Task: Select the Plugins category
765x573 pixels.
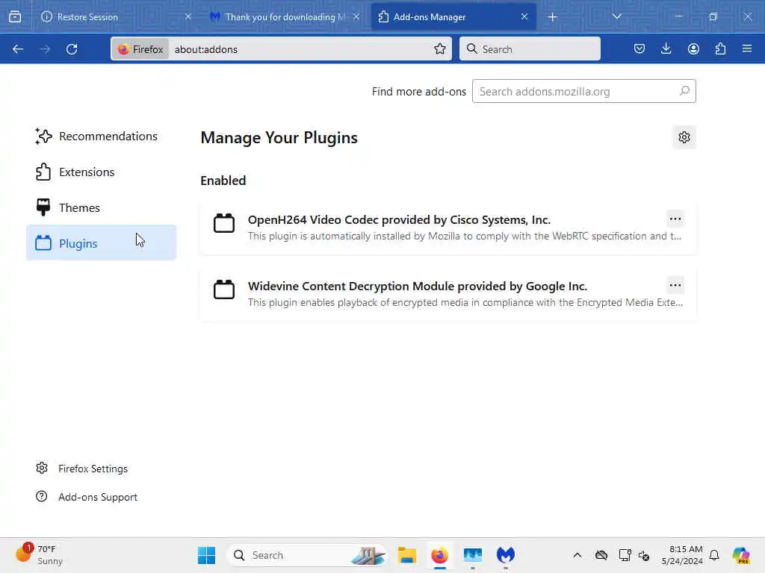Action: pyautogui.click(x=101, y=243)
